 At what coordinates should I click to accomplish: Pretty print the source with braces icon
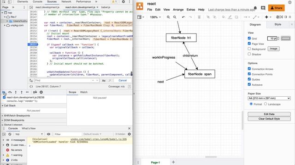pos(31,87)
